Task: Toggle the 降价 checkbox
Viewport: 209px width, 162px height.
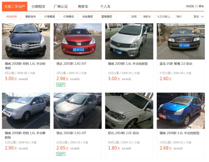Action: coord(174,16)
